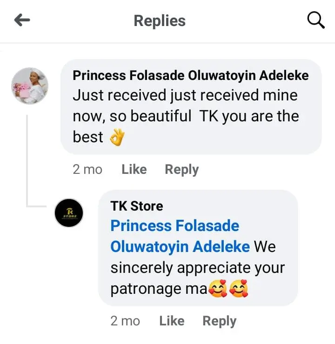Open the Princess Folasade Oluwatoyin Adeleke author name

(191, 75)
